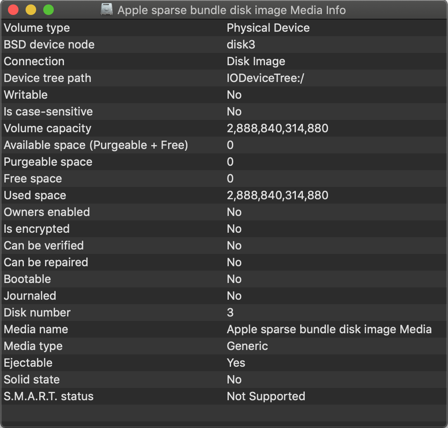Select the Available space row label
Screen dimensions: 448x428
pos(96,145)
